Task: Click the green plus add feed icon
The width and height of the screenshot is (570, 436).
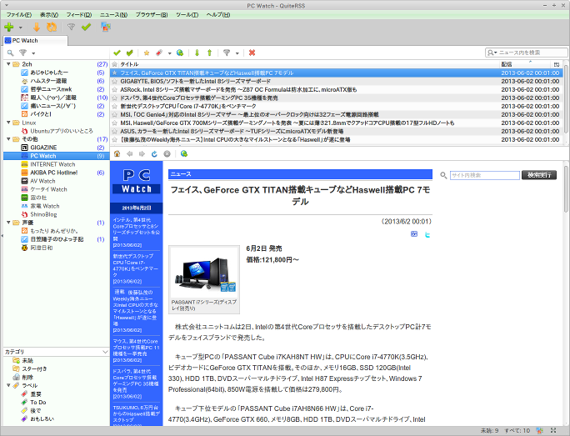Action: tap(9, 27)
